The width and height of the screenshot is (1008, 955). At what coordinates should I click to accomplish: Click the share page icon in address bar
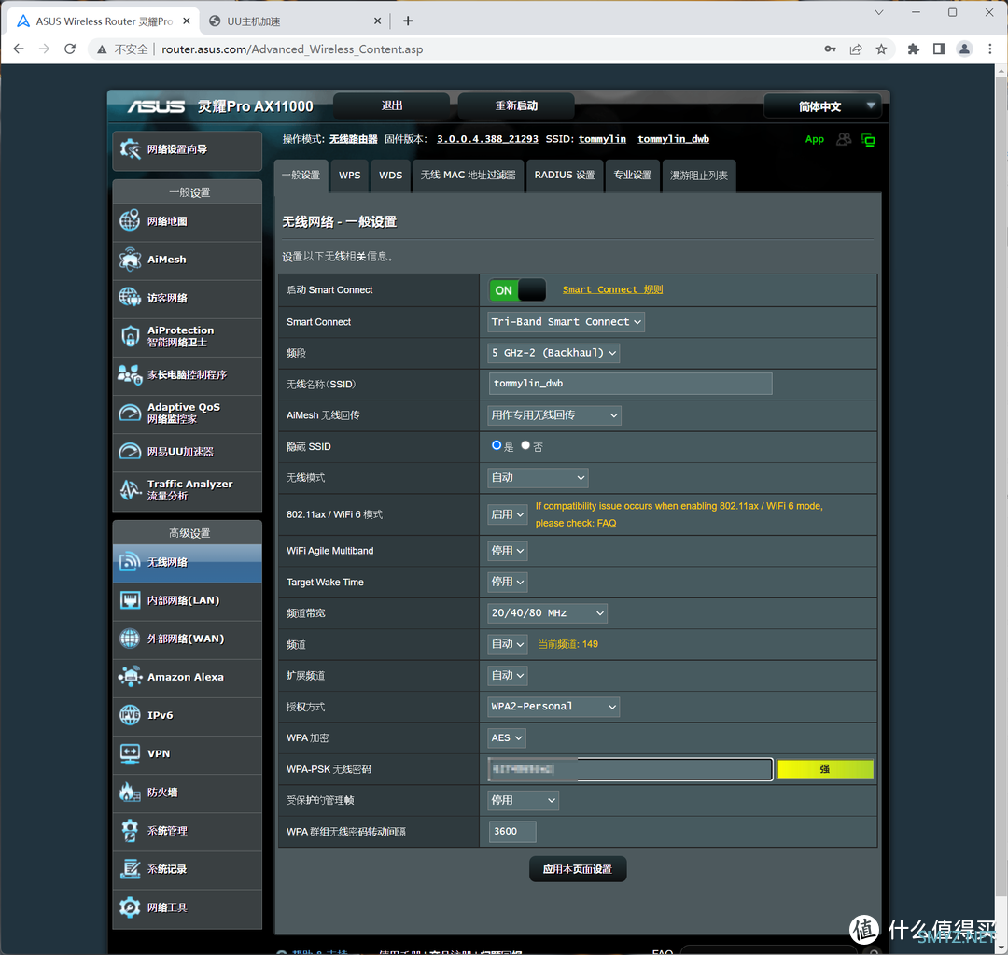856,49
